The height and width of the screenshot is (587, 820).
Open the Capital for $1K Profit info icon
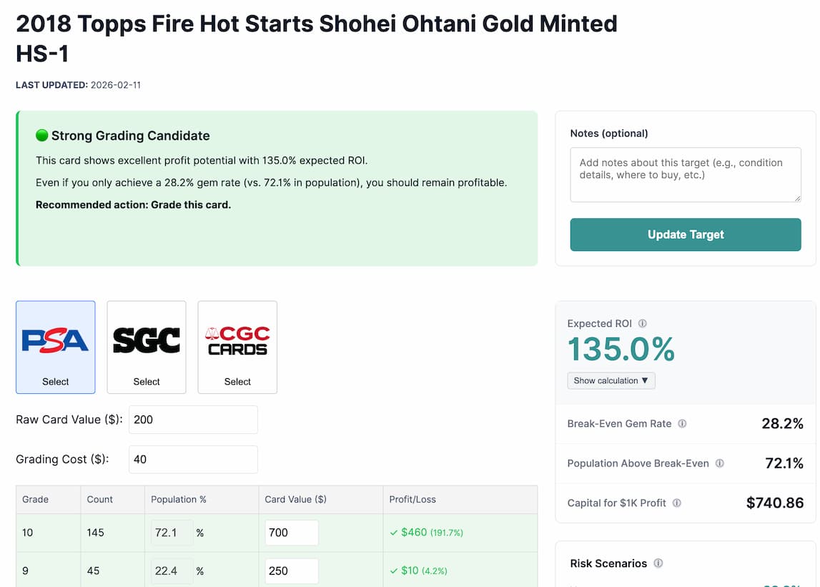pos(676,503)
